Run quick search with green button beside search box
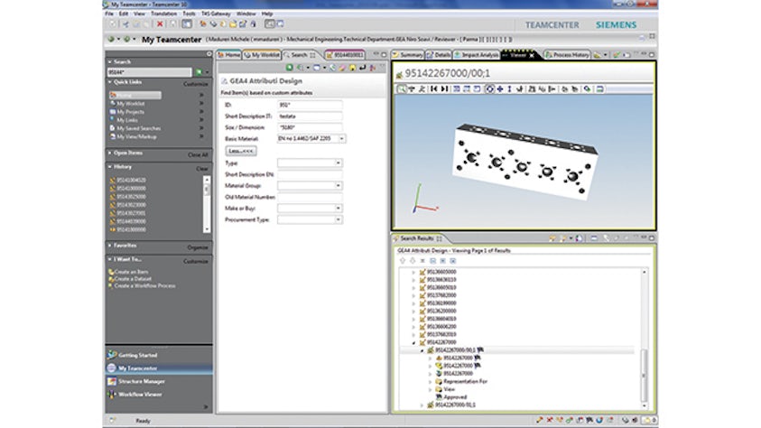This screenshot has width=761, height=428. pyautogui.click(x=199, y=72)
